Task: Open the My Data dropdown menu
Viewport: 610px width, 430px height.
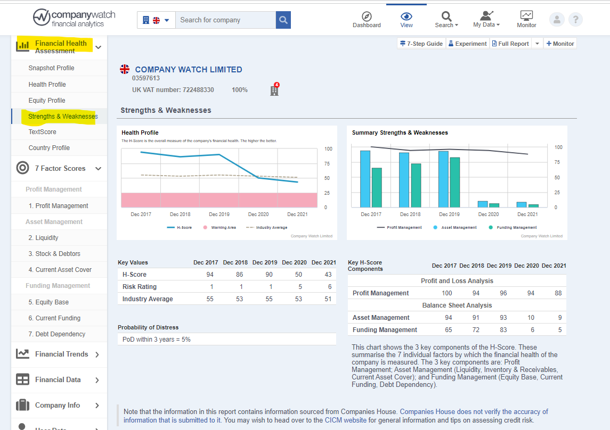Action: click(x=486, y=19)
